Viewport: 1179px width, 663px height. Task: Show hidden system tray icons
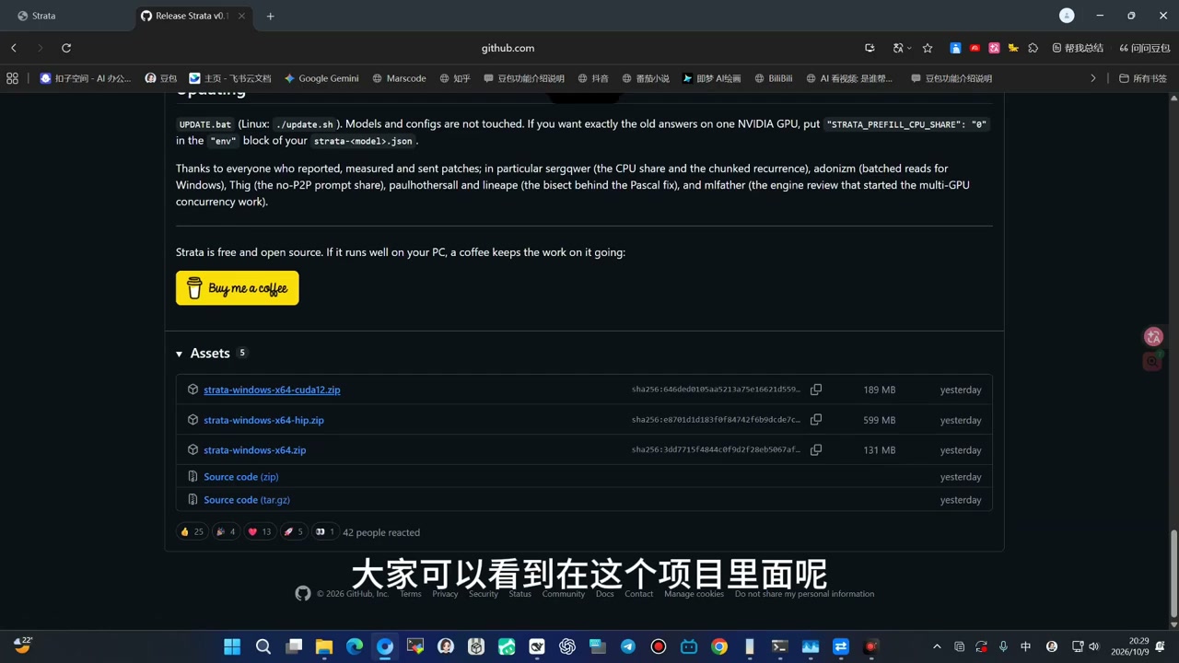pyautogui.click(x=937, y=646)
